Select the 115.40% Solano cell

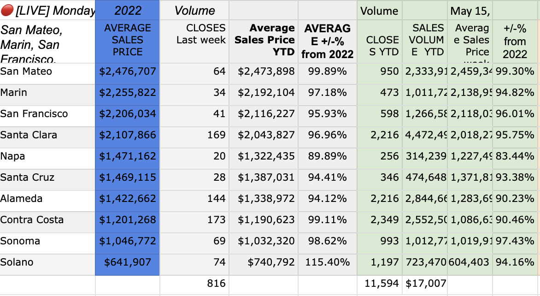pos(328,264)
